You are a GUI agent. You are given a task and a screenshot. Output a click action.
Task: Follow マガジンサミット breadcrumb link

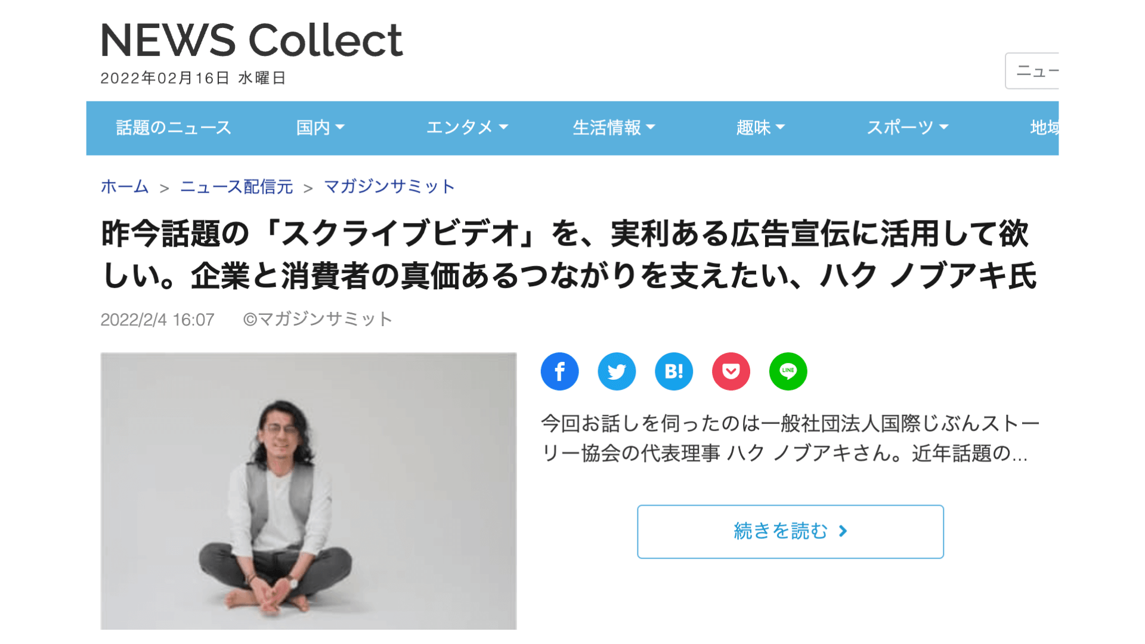(389, 187)
